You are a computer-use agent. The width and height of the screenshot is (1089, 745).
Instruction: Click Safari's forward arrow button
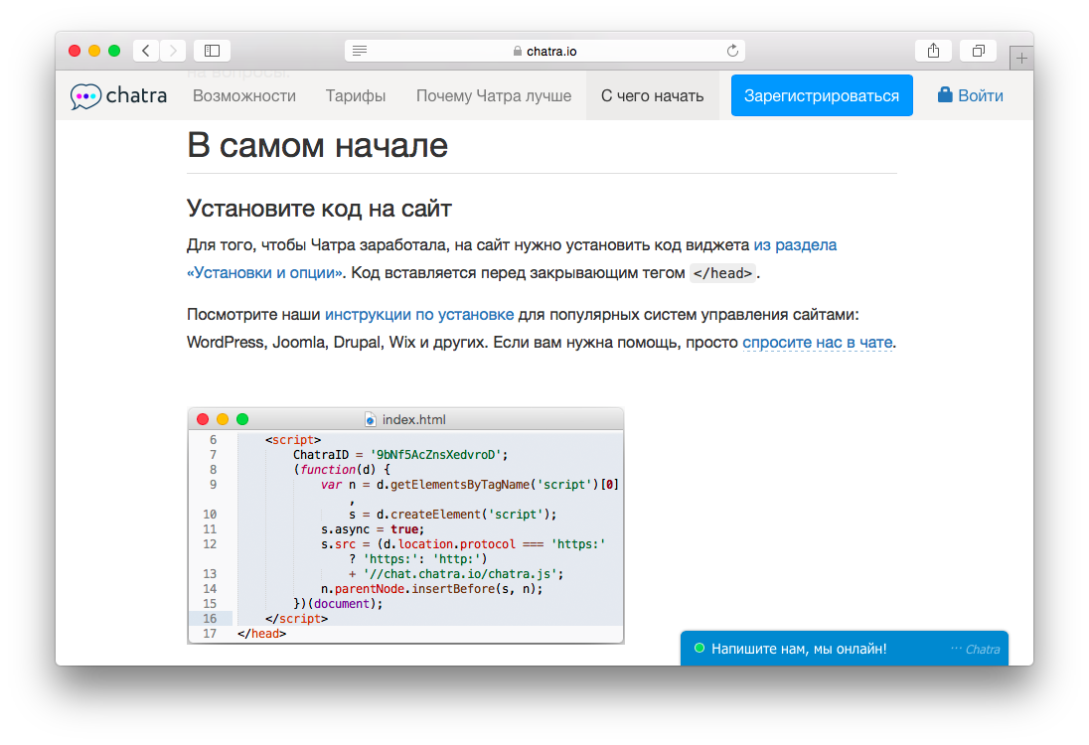pyautogui.click(x=173, y=51)
